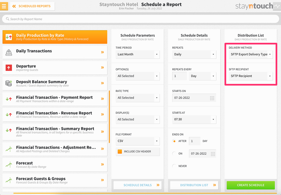Image resolution: width=281 pixels, height=195 pixels.
Task: Open the Delivery Method dropdown
Action: (x=251, y=54)
